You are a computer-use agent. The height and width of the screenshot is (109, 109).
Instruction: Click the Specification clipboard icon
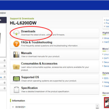16,90
